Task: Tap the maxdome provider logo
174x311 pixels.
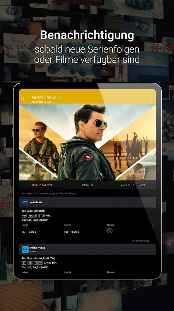Action: tap(25, 202)
